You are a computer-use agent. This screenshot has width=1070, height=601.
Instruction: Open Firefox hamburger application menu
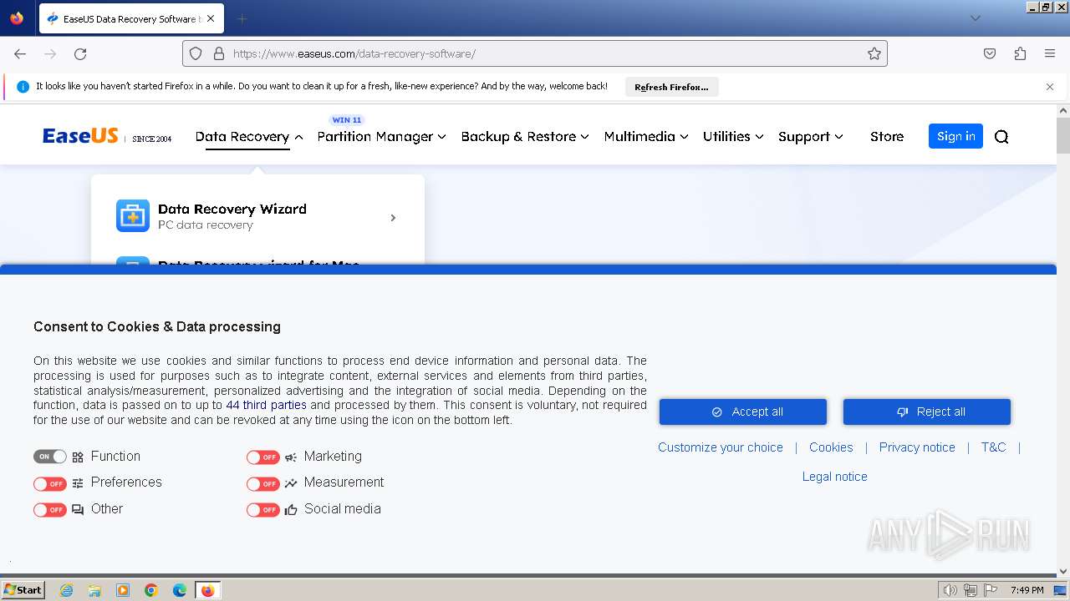click(x=1050, y=53)
